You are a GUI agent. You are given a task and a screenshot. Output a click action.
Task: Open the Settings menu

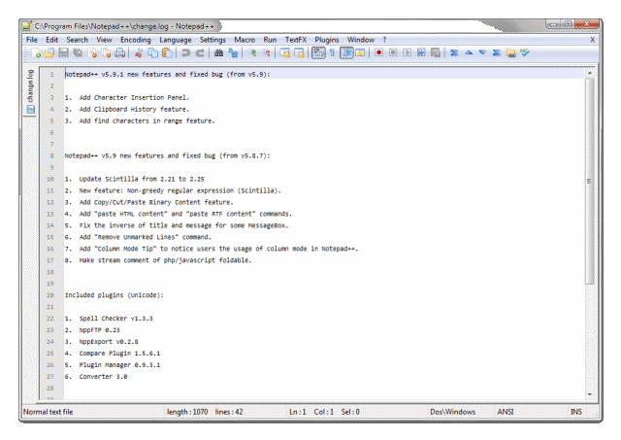212,40
